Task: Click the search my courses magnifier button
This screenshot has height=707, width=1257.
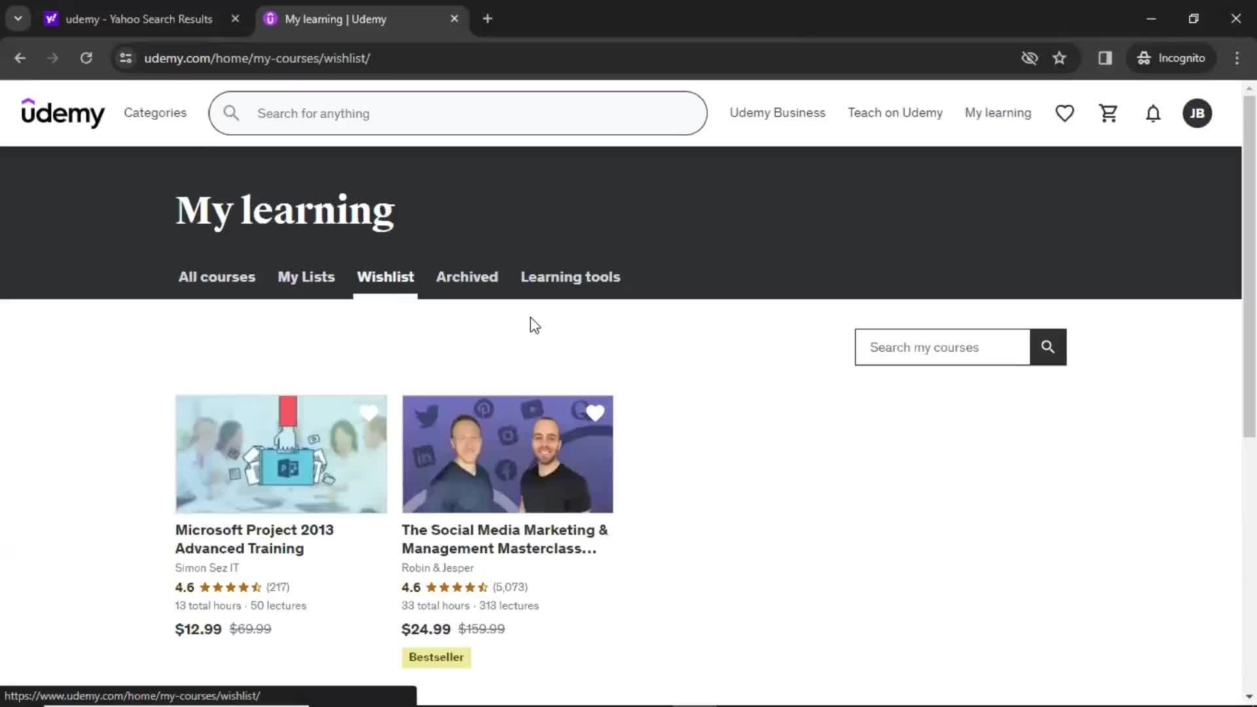Action: tap(1047, 347)
